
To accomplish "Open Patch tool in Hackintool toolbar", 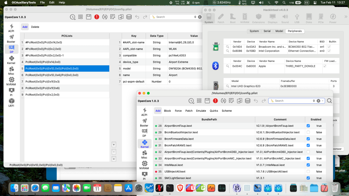I will [x=221, y=18].
